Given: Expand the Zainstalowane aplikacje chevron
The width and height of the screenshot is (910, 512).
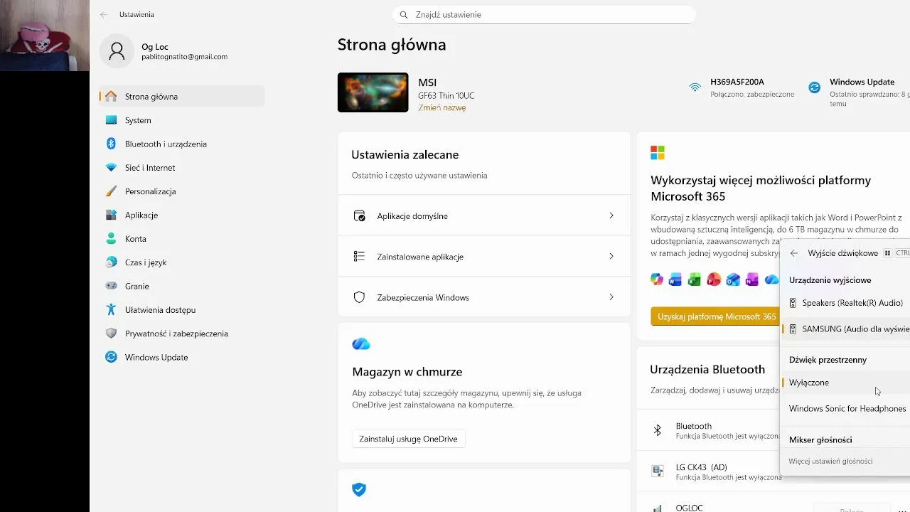Looking at the screenshot, I should coord(611,257).
